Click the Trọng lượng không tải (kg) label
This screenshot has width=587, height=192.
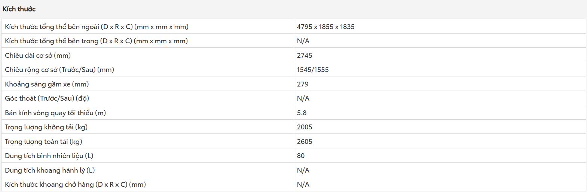46,127
